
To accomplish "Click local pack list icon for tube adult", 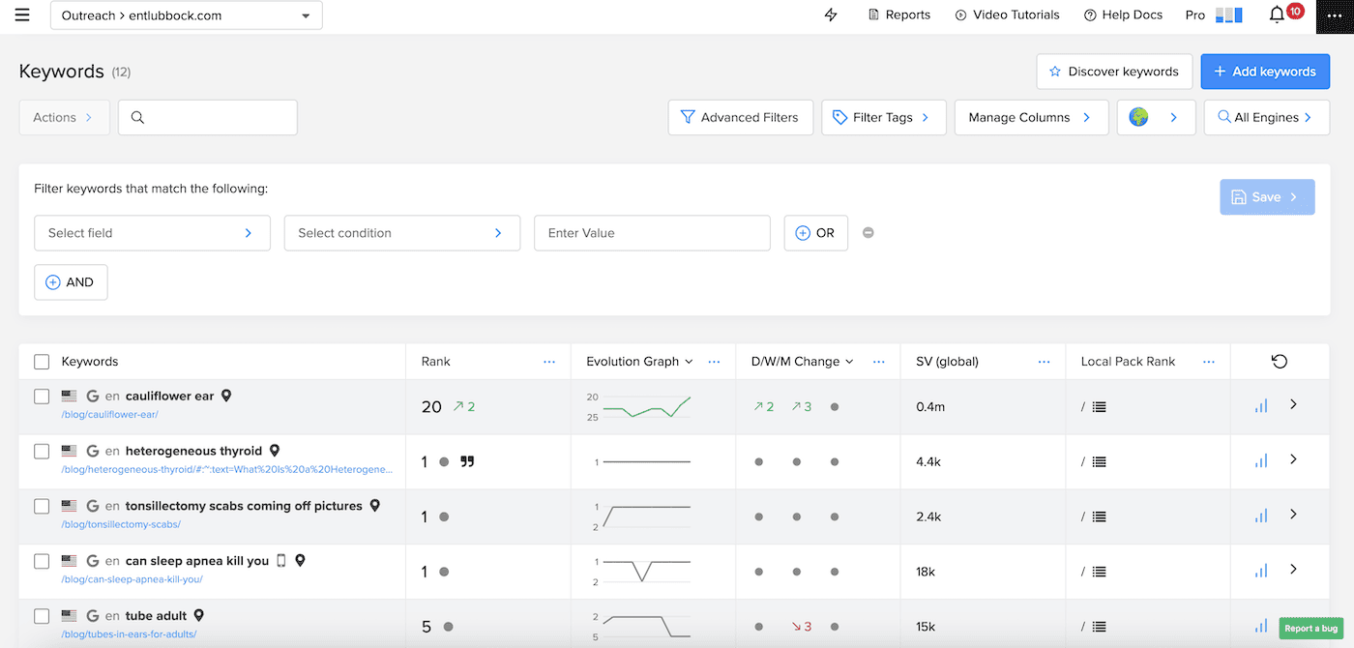I will [x=1099, y=627].
